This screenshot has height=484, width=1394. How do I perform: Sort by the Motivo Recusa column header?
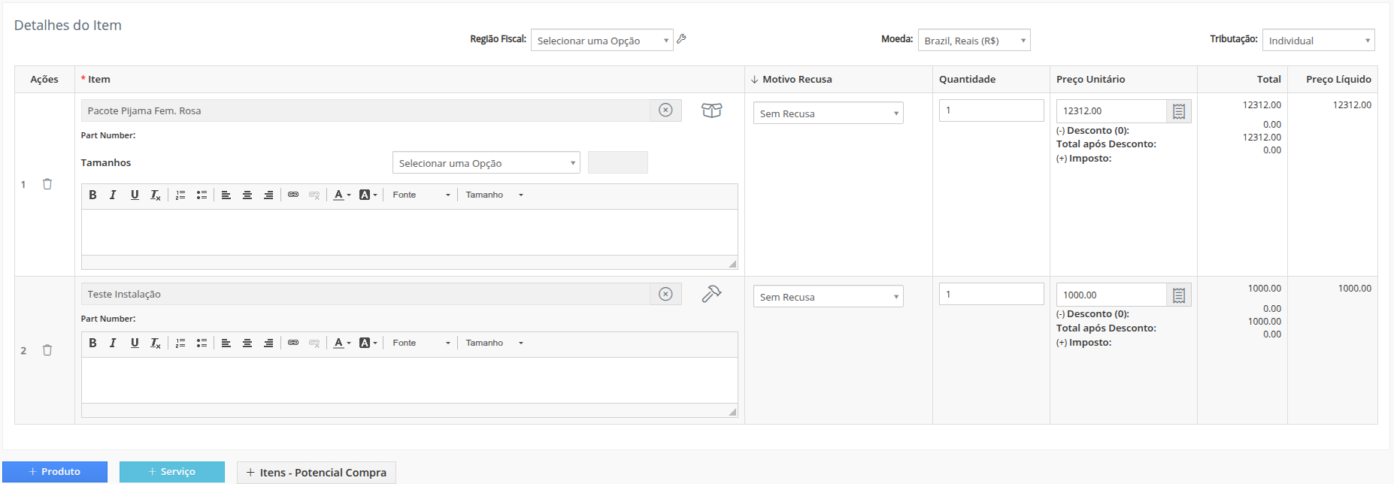click(796, 79)
